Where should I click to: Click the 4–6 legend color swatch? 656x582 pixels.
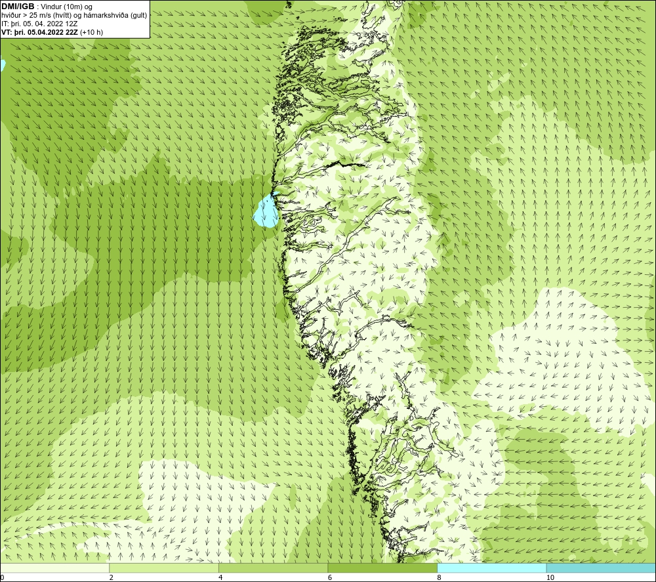pos(273,568)
